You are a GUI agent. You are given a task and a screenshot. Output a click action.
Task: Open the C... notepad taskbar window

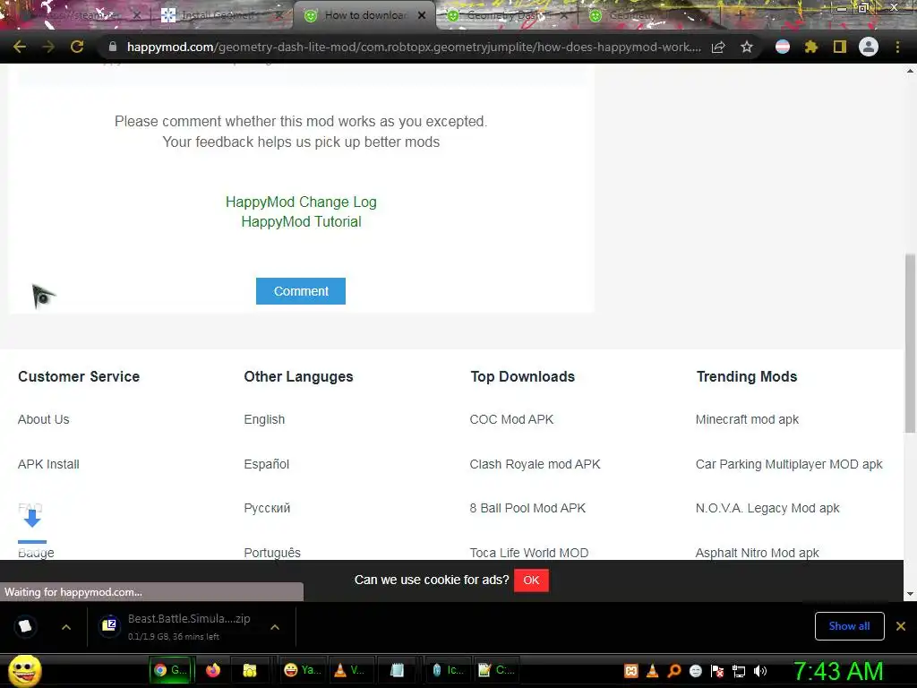496,670
